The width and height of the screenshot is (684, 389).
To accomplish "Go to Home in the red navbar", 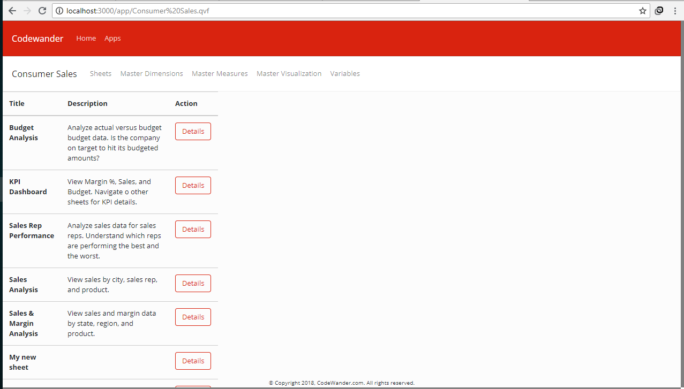I will click(86, 39).
